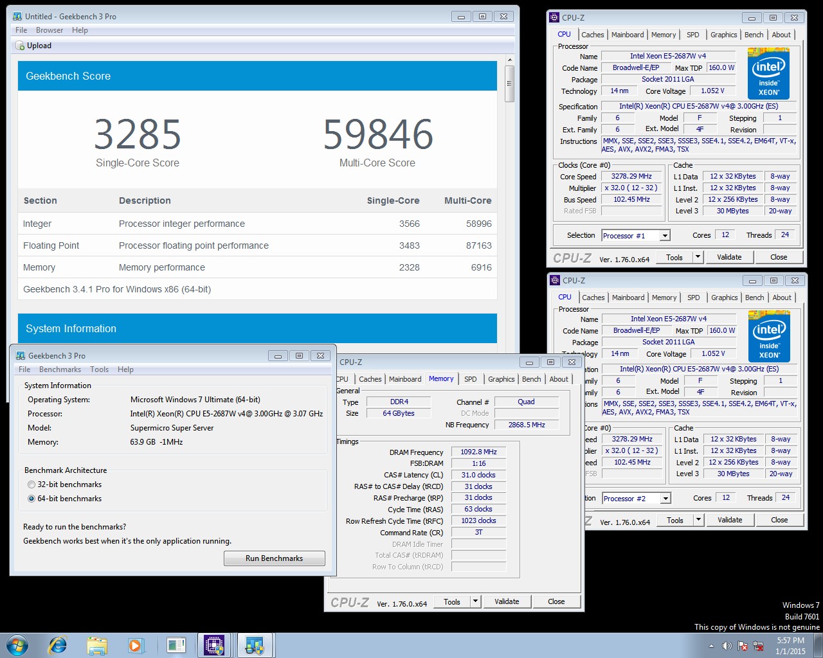Screen dimensions: 823x658
Task: Click the Geekbench taskbar icon
Action: click(255, 645)
